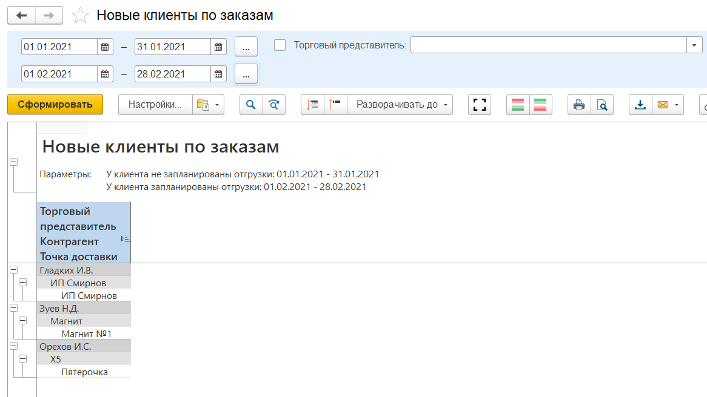This screenshot has width=707, height=397.
Task: Open print preview with magnifier page icon
Action: (601, 105)
